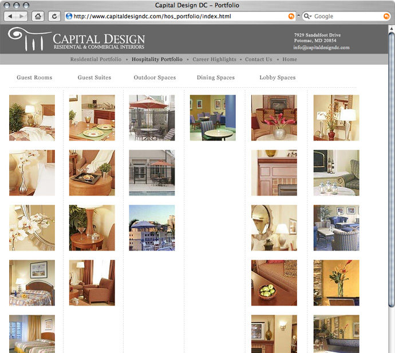Open Career Highlights page
Viewport: 395px width, 353px height.
pos(214,59)
